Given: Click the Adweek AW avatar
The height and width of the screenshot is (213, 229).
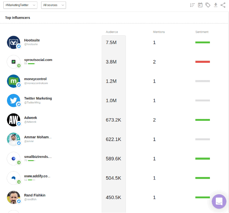Looking at the screenshot, I should click(14, 120).
